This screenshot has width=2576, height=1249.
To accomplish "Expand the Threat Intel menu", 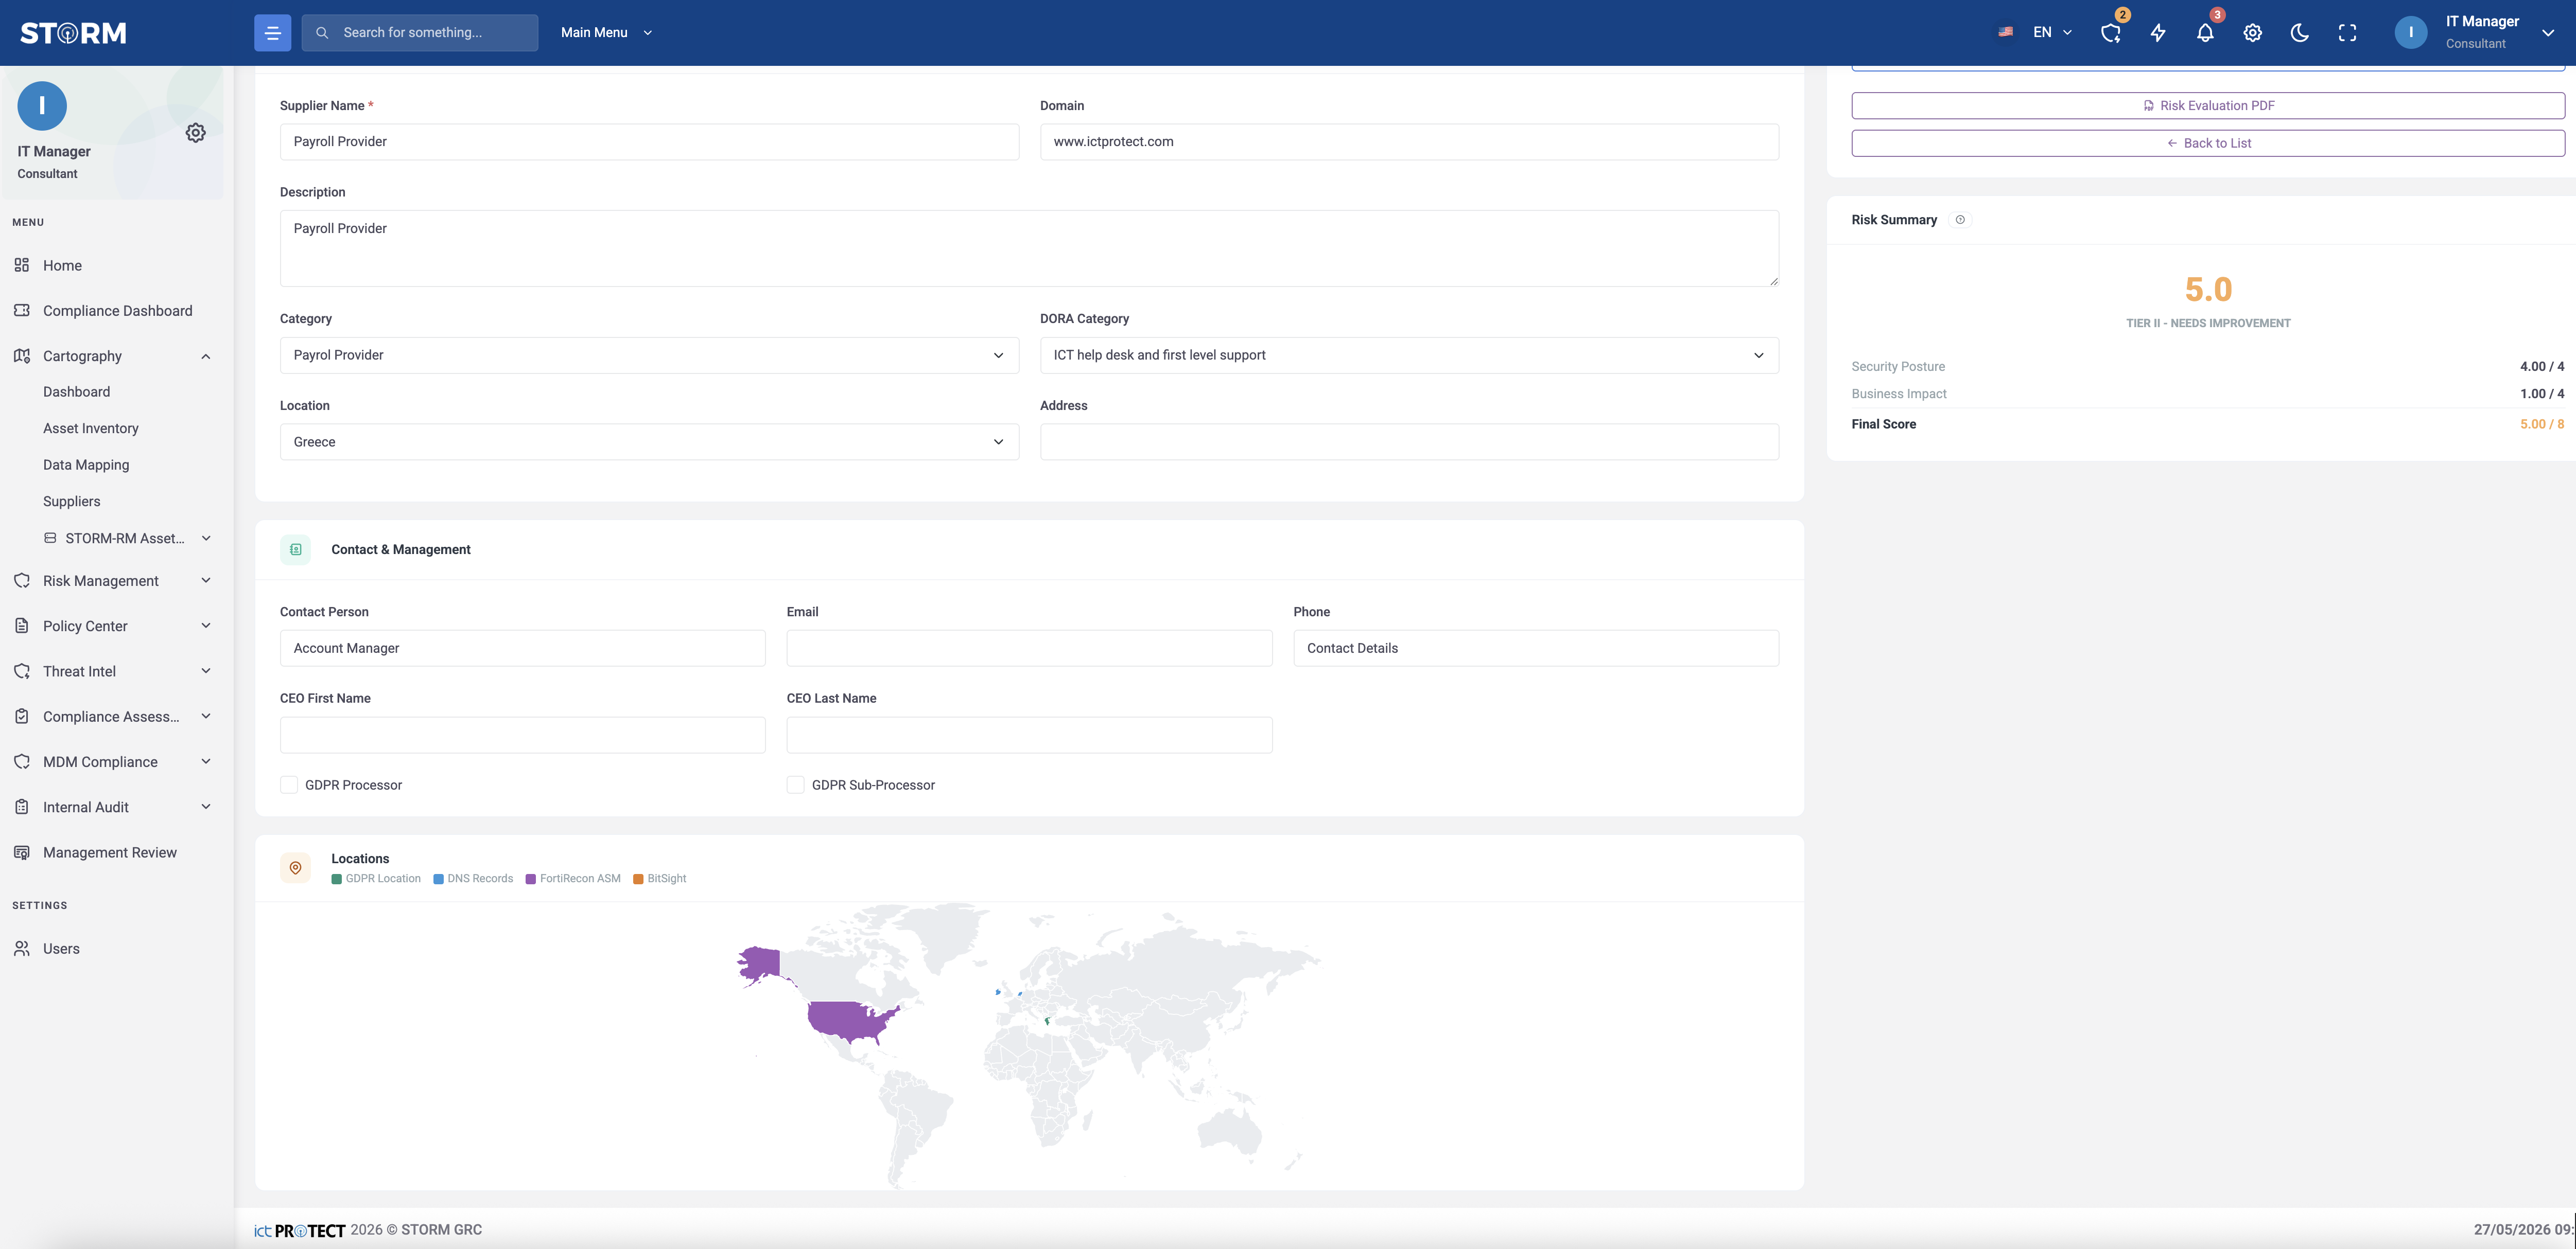I will [113, 671].
